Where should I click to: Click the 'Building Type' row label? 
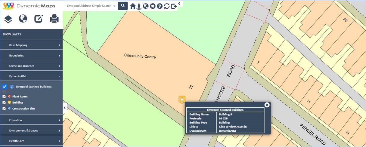click(x=198, y=123)
